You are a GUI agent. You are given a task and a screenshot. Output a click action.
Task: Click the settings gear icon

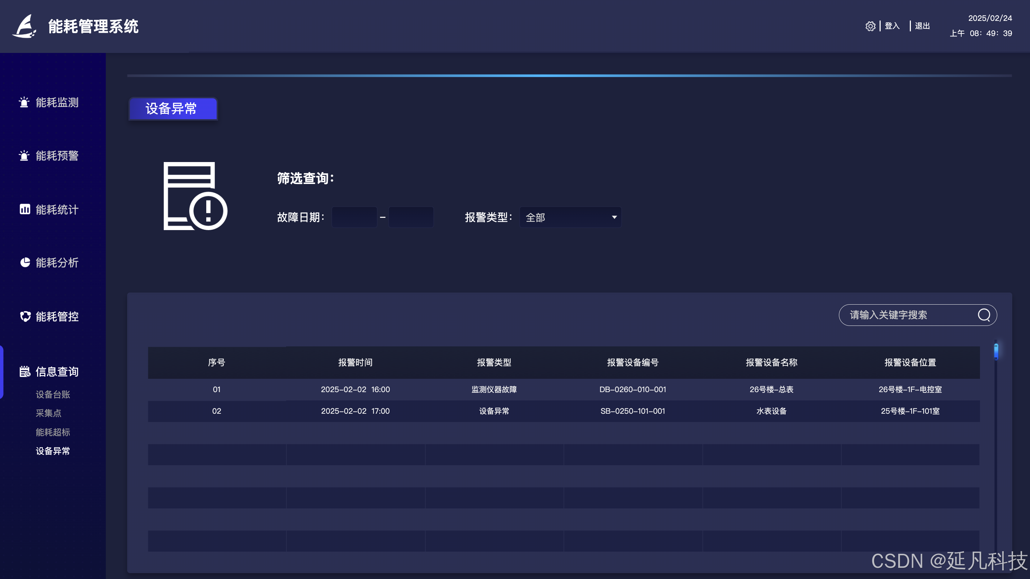(x=870, y=26)
